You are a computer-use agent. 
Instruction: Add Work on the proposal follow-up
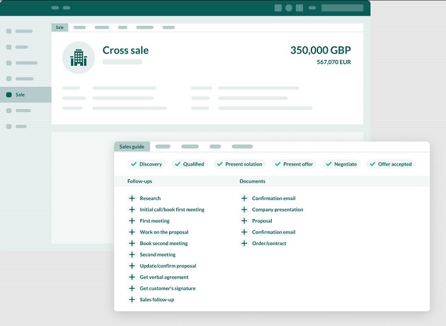tap(132, 232)
